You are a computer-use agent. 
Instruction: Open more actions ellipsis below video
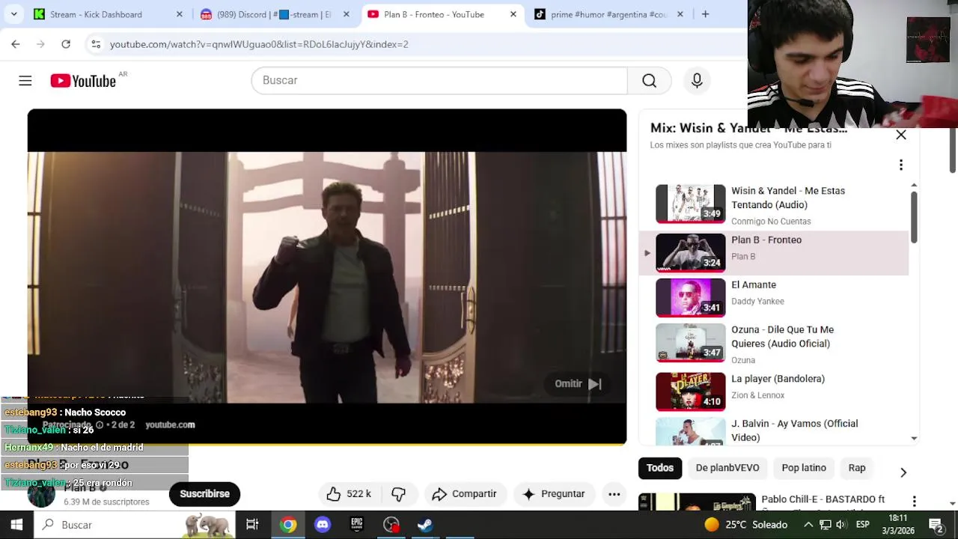pos(614,494)
